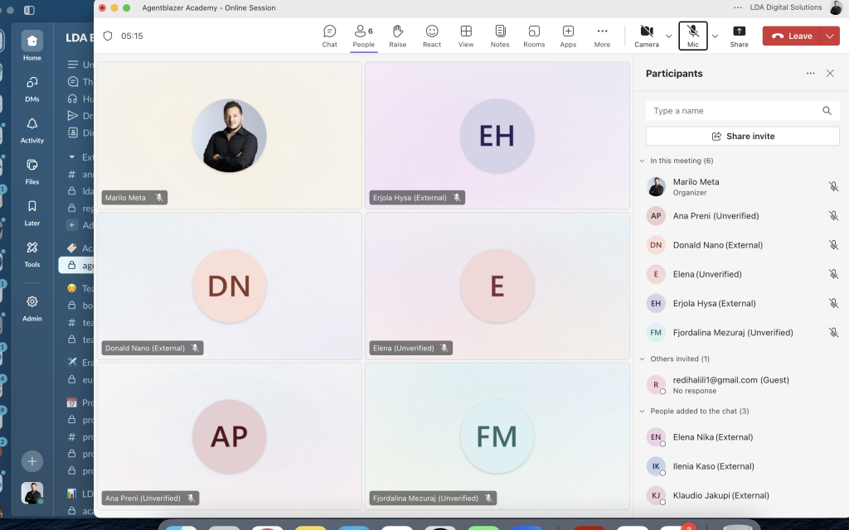Screen dimensions: 849x530
Task: Unmute the Mic button
Action: tap(693, 36)
